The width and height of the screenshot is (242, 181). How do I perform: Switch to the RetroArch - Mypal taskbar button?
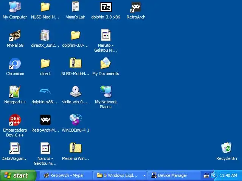point(65,175)
